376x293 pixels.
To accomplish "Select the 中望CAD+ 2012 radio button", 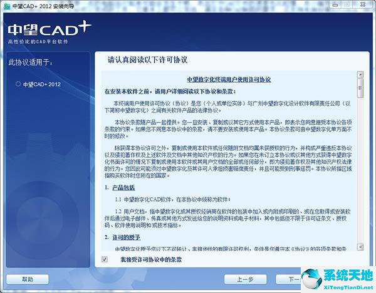I will pos(18,84).
